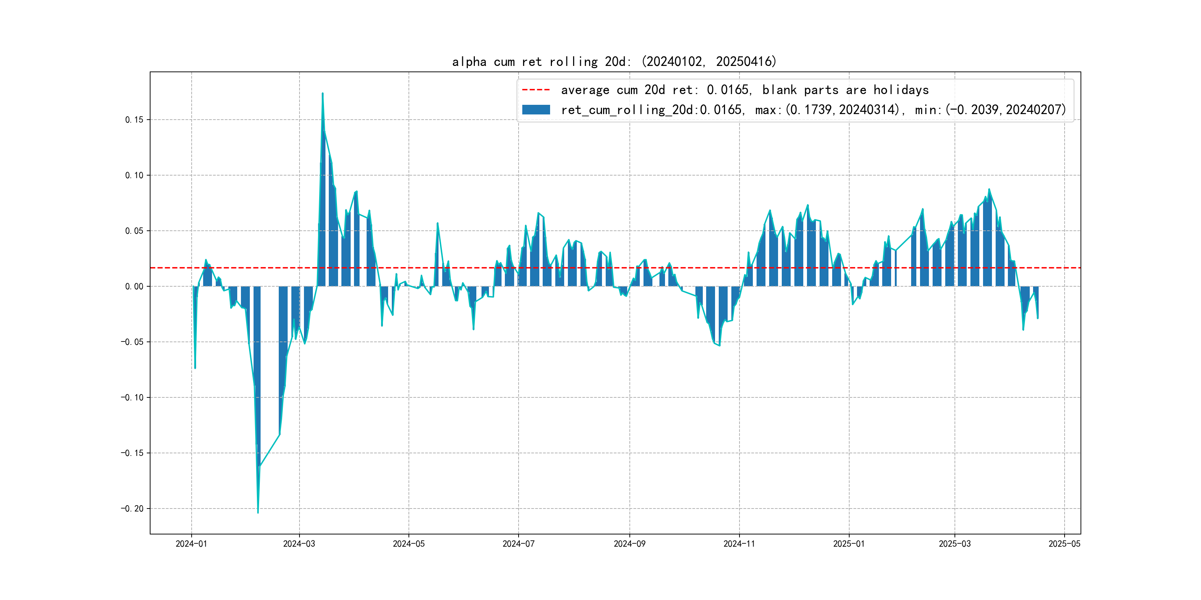Click the 0.15 y-axis tick label
Image resolution: width=1201 pixels, height=600 pixels.
click(134, 120)
